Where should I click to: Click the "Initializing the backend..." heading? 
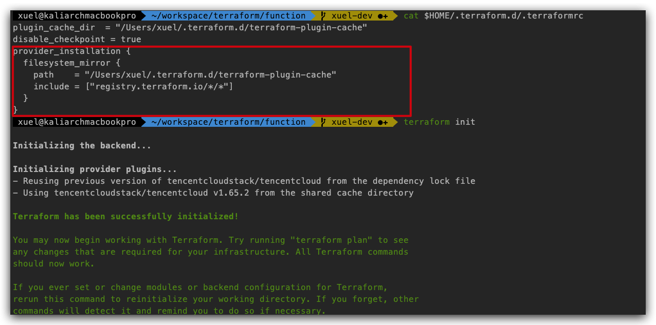82,146
